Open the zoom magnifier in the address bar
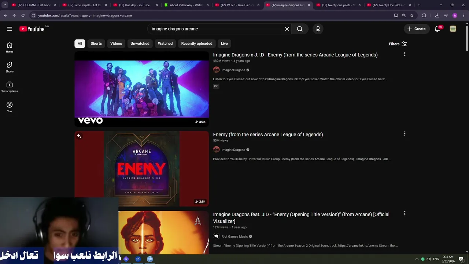Viewport: 469px width, 264px height. (404, 15)
